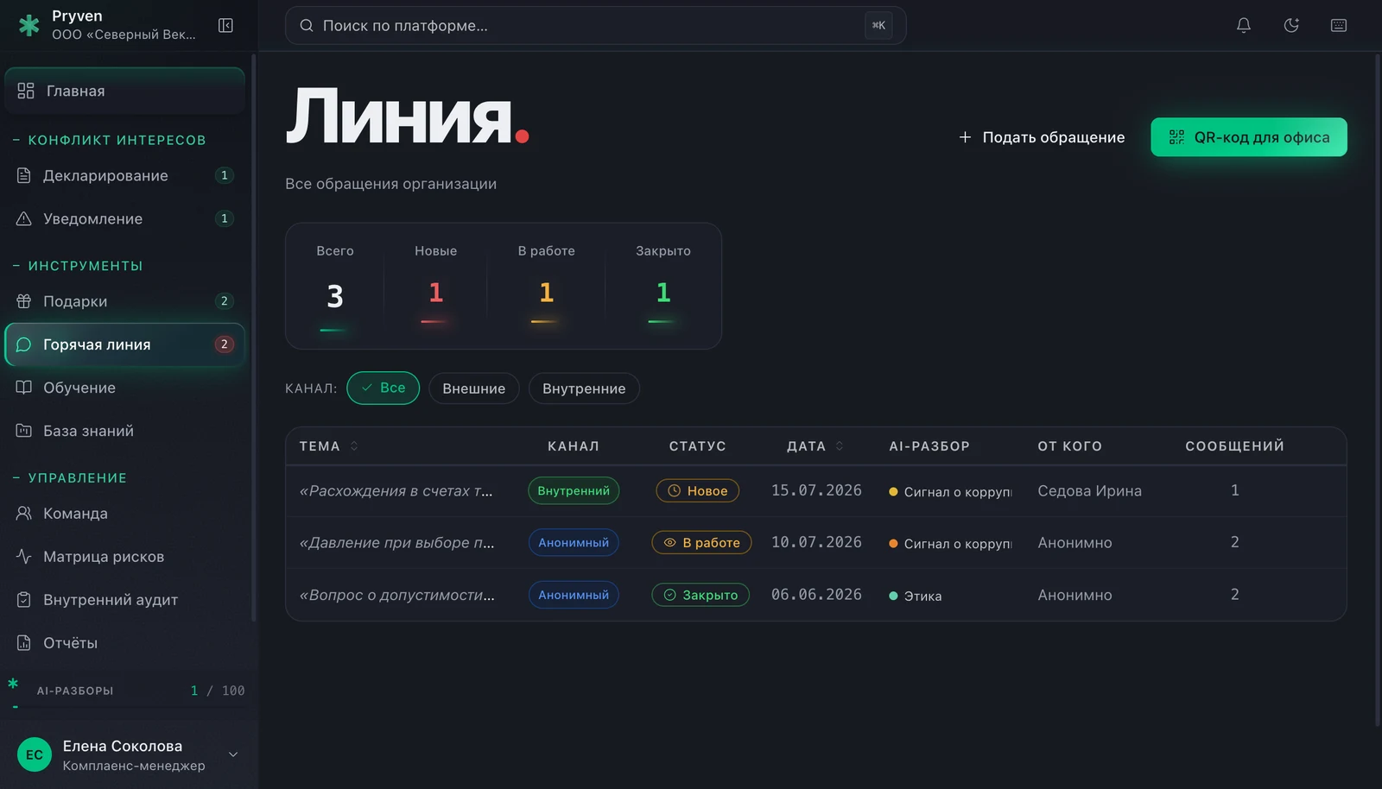Toggle dark mode moon icon

pos(1291,26)
